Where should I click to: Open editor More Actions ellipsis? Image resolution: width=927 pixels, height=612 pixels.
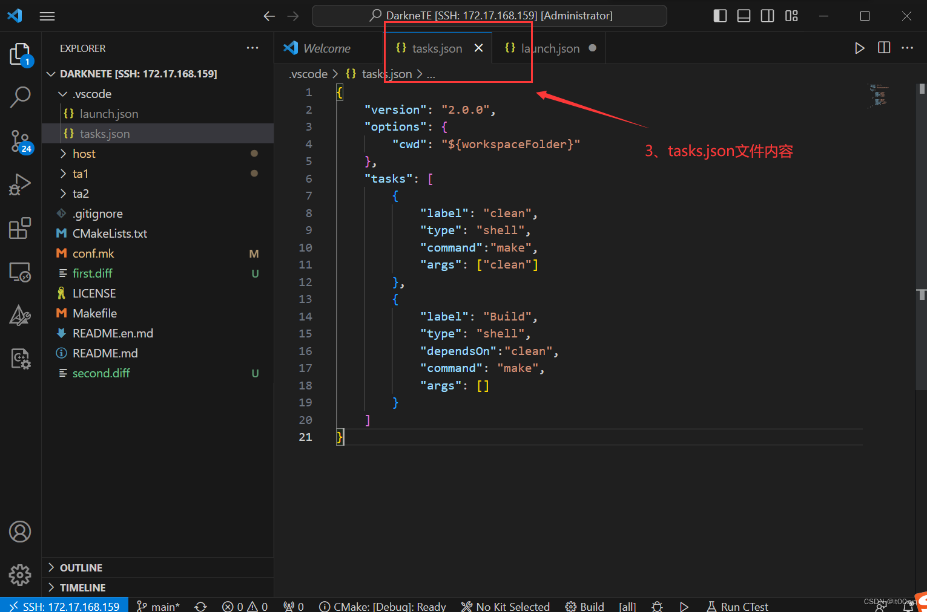(907, 48)
